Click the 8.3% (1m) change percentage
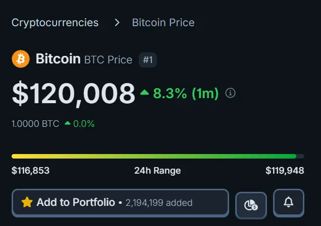This screenshot has width=321, height=226. tap(185, 93)
